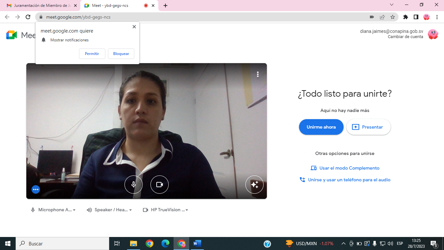The width and height of the screenshot is (444, 250).
Task: Expand the Microphone device dropdown
Action: (x=53, y=210)
